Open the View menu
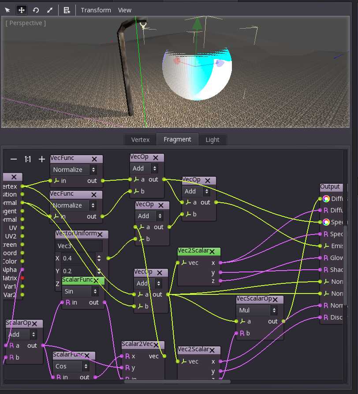358x394 pixels. (125, 10)
